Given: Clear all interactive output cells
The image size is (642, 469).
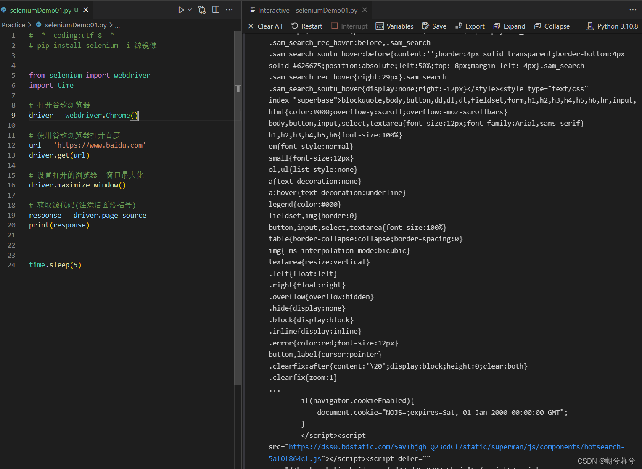Looking at the screenshot, I should (265, 26).
